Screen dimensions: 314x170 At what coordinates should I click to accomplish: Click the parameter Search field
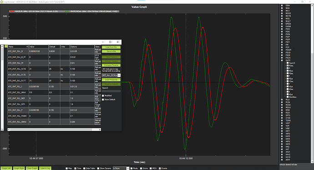[111, 91]
